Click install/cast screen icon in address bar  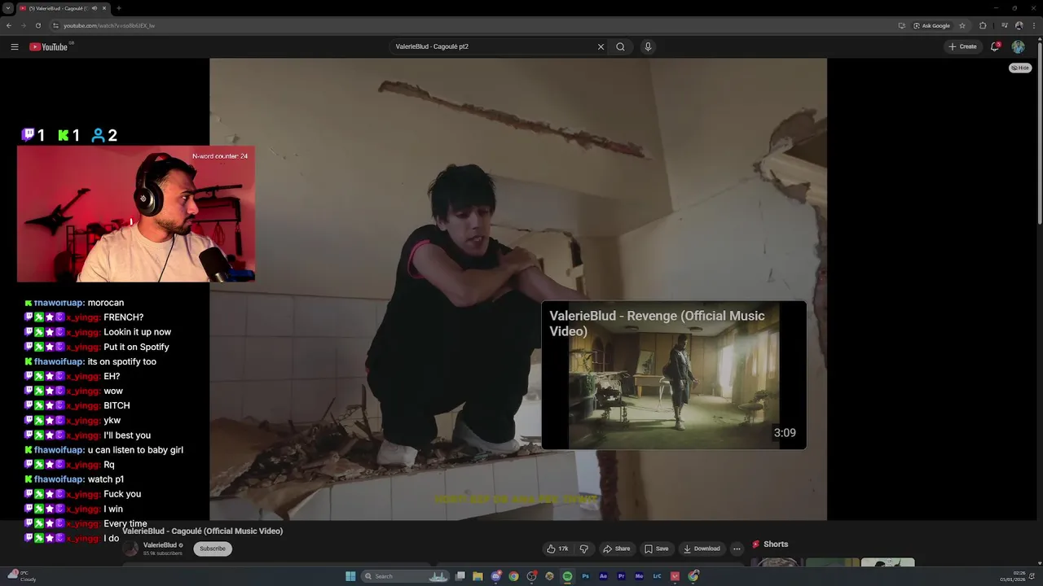click(x=902, y=25)
